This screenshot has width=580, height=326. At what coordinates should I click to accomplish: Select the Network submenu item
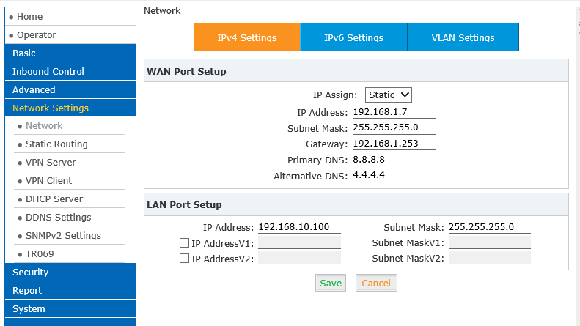[x=44, y=126]
